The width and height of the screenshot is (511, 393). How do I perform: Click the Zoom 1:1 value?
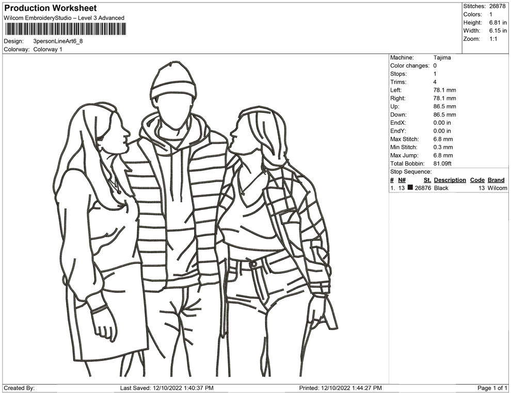[x=493, y=39]
